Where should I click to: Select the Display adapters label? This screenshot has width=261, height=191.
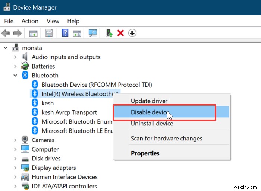coord(54,168)
